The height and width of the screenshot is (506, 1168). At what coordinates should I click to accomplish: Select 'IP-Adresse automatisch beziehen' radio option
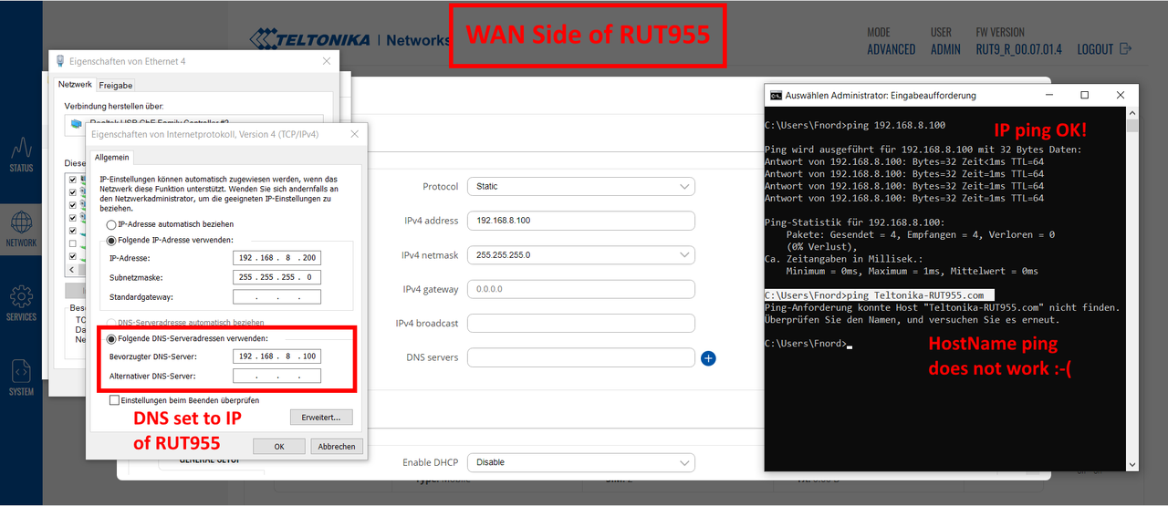click(111, 223)
